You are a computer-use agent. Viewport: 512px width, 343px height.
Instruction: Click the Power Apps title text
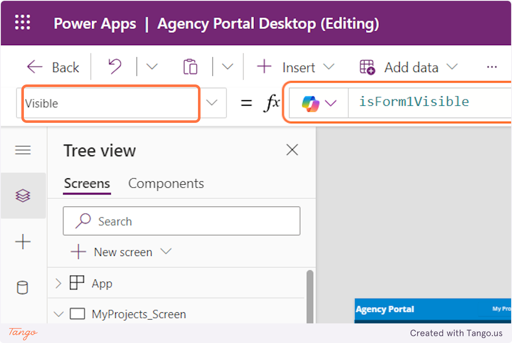pyautogui.click(x=95, y=23)
